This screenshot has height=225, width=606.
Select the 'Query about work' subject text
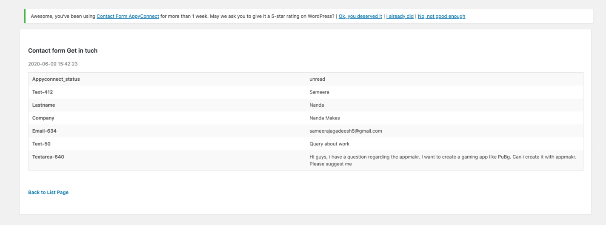pyautogui.click(x=329, y=144)
